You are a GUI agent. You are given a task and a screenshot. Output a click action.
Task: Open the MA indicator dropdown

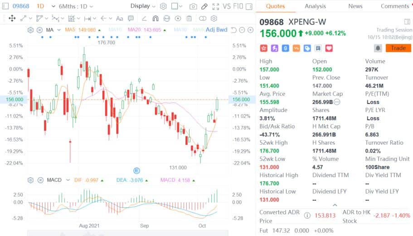[59, 30]
